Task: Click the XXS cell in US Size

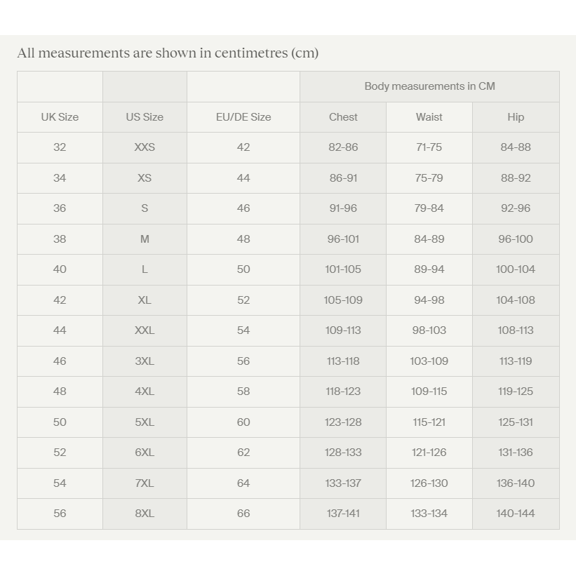Action: pos(145,147)
